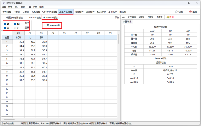
Task: Switch to the 基本统计 tab
Action: click(113, 12)
